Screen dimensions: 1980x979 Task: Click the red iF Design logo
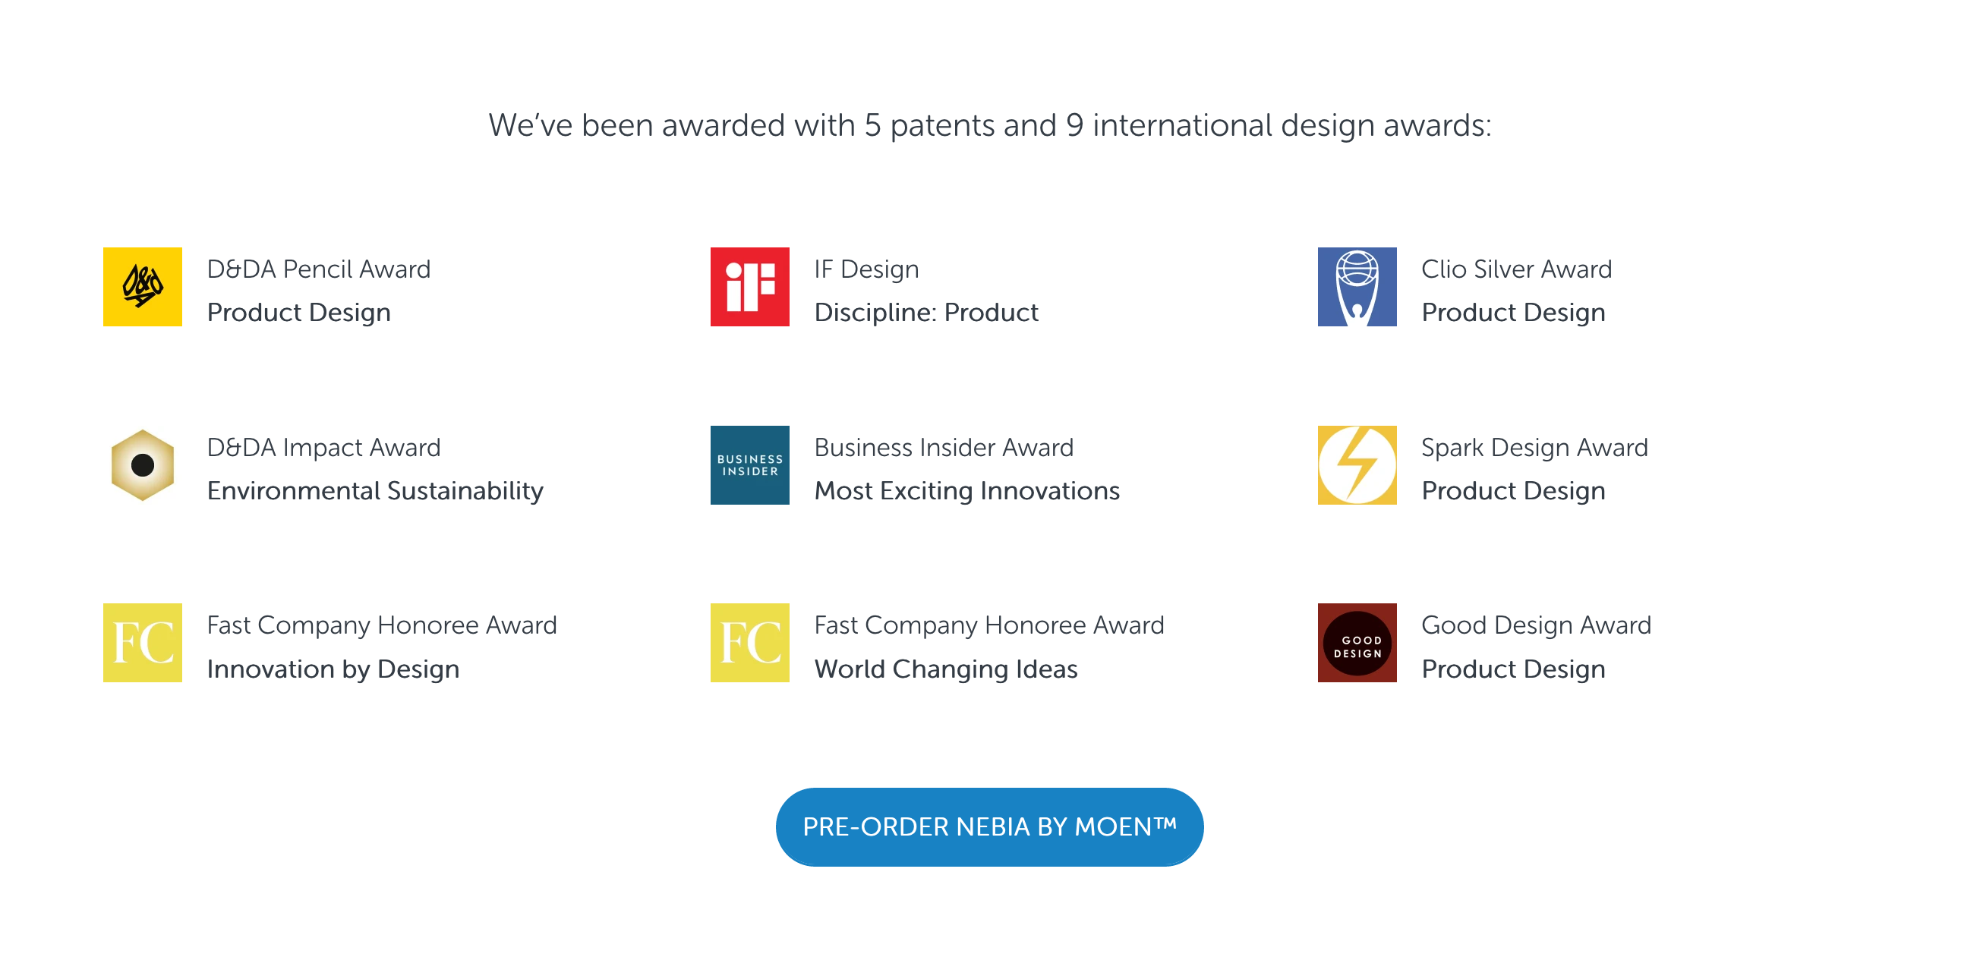pyautogui.click(x=749, y=287)
